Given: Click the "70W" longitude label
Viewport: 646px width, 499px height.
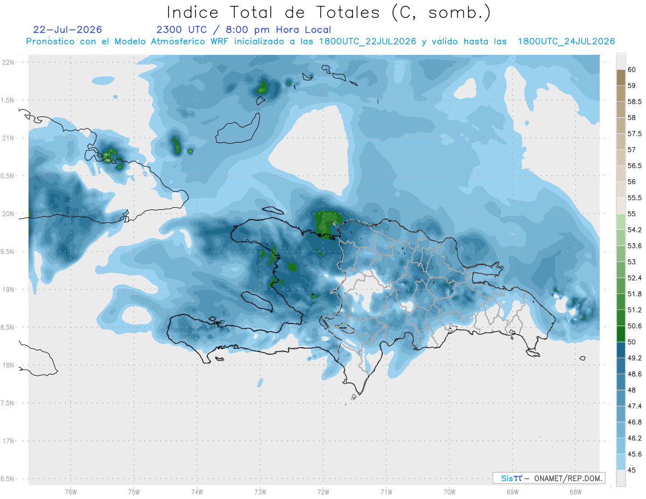Looking at the screenshot, I should (x=450, y=492).
